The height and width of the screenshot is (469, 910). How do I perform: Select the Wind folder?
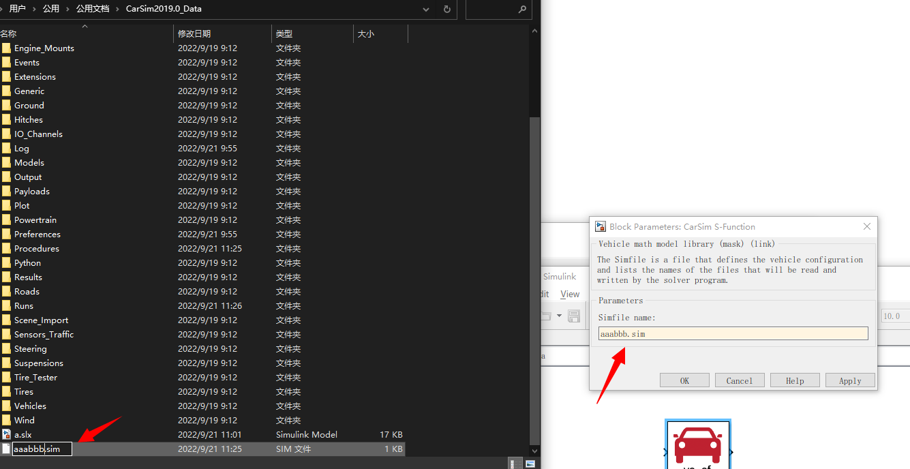coord(24,421)
